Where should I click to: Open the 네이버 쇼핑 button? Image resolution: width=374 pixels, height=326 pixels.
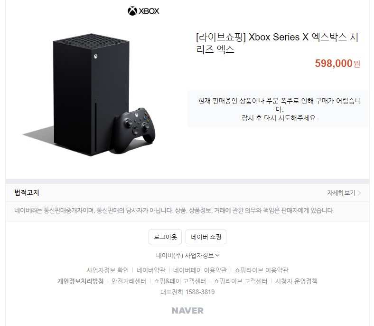pos(206,237)
